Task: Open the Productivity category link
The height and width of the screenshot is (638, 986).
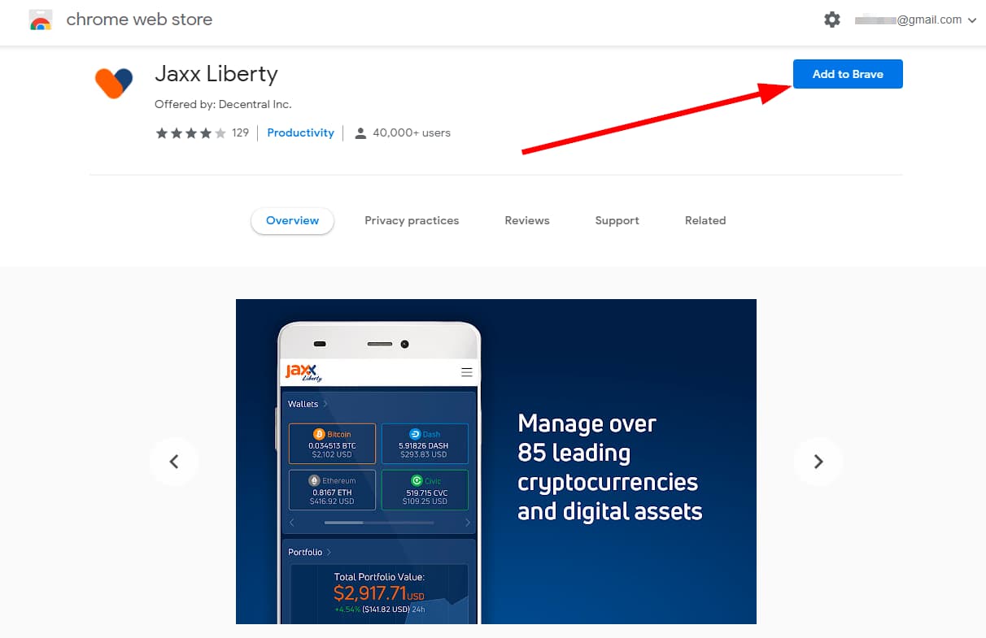Action: 300,132
